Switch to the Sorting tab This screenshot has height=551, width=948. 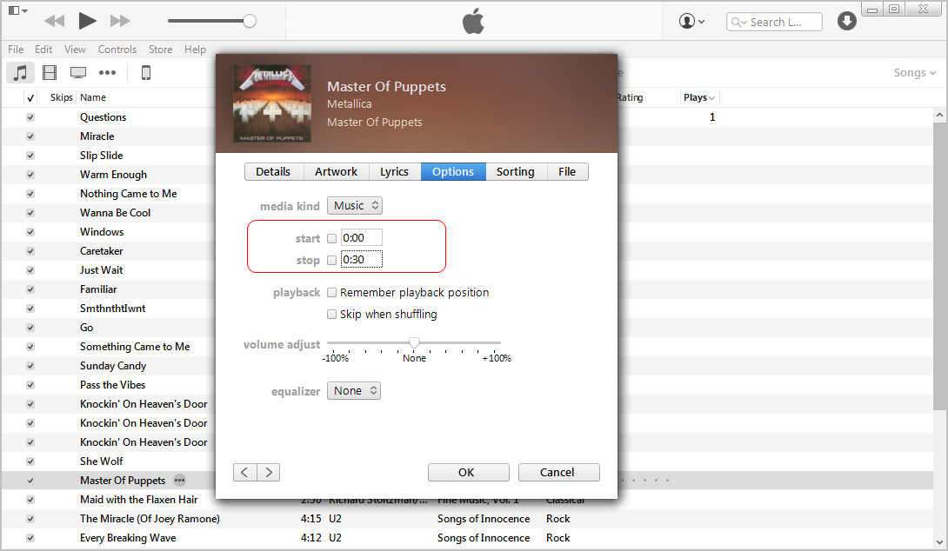tap(516, 171)
